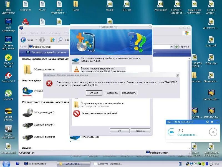Open Гоббс.djvu file on desktop

click(x=211, y=59)
